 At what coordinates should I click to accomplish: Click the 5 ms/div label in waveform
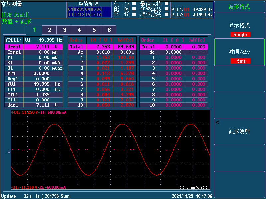194,187
